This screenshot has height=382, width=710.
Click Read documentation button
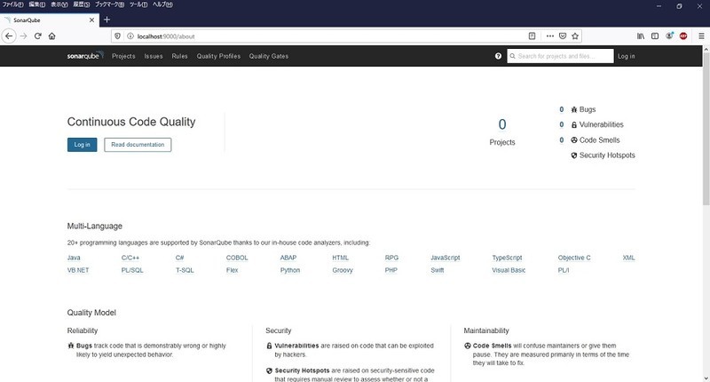(x=138, y=145)
